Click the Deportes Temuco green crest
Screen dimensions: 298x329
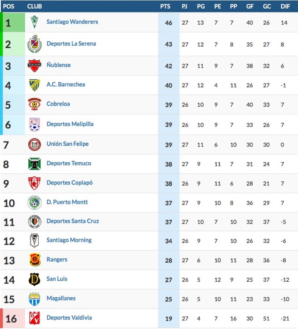tap(34, 164)
